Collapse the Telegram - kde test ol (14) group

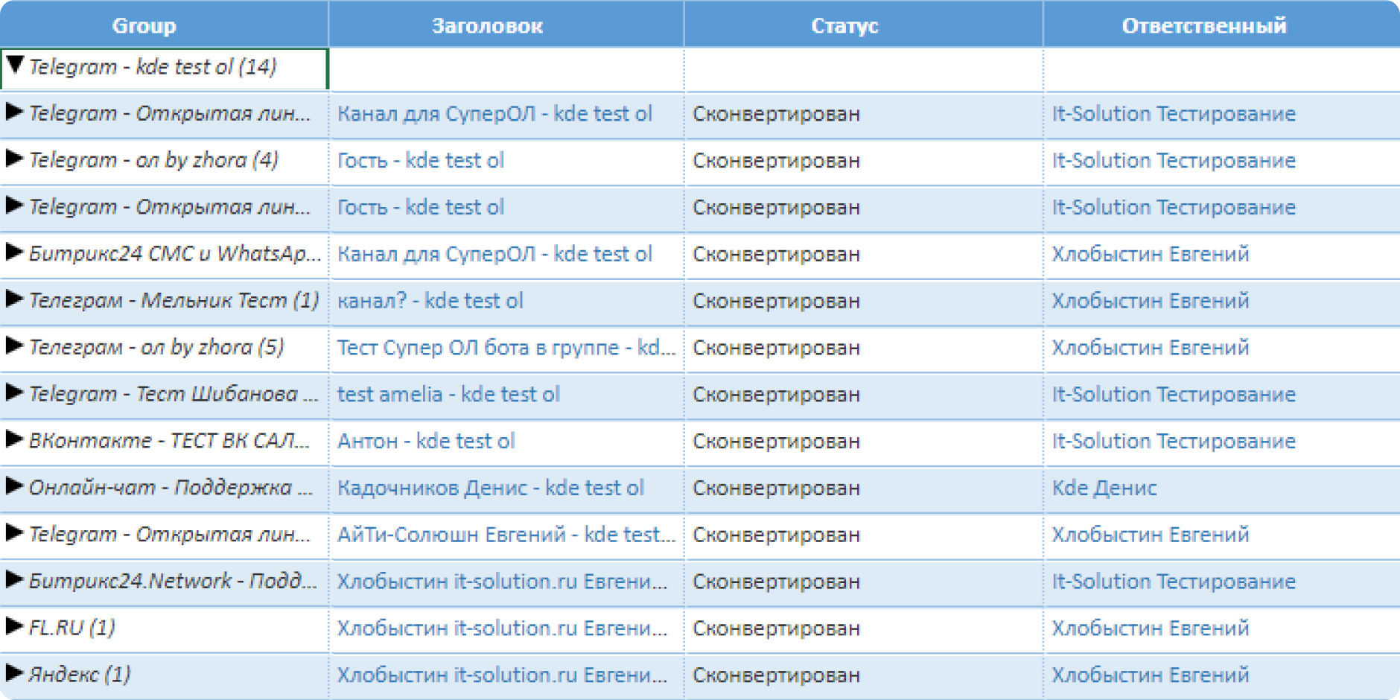pos(15,66)
